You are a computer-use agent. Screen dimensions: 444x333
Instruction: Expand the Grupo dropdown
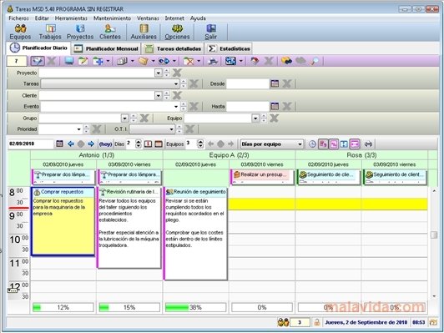point(124,118)
